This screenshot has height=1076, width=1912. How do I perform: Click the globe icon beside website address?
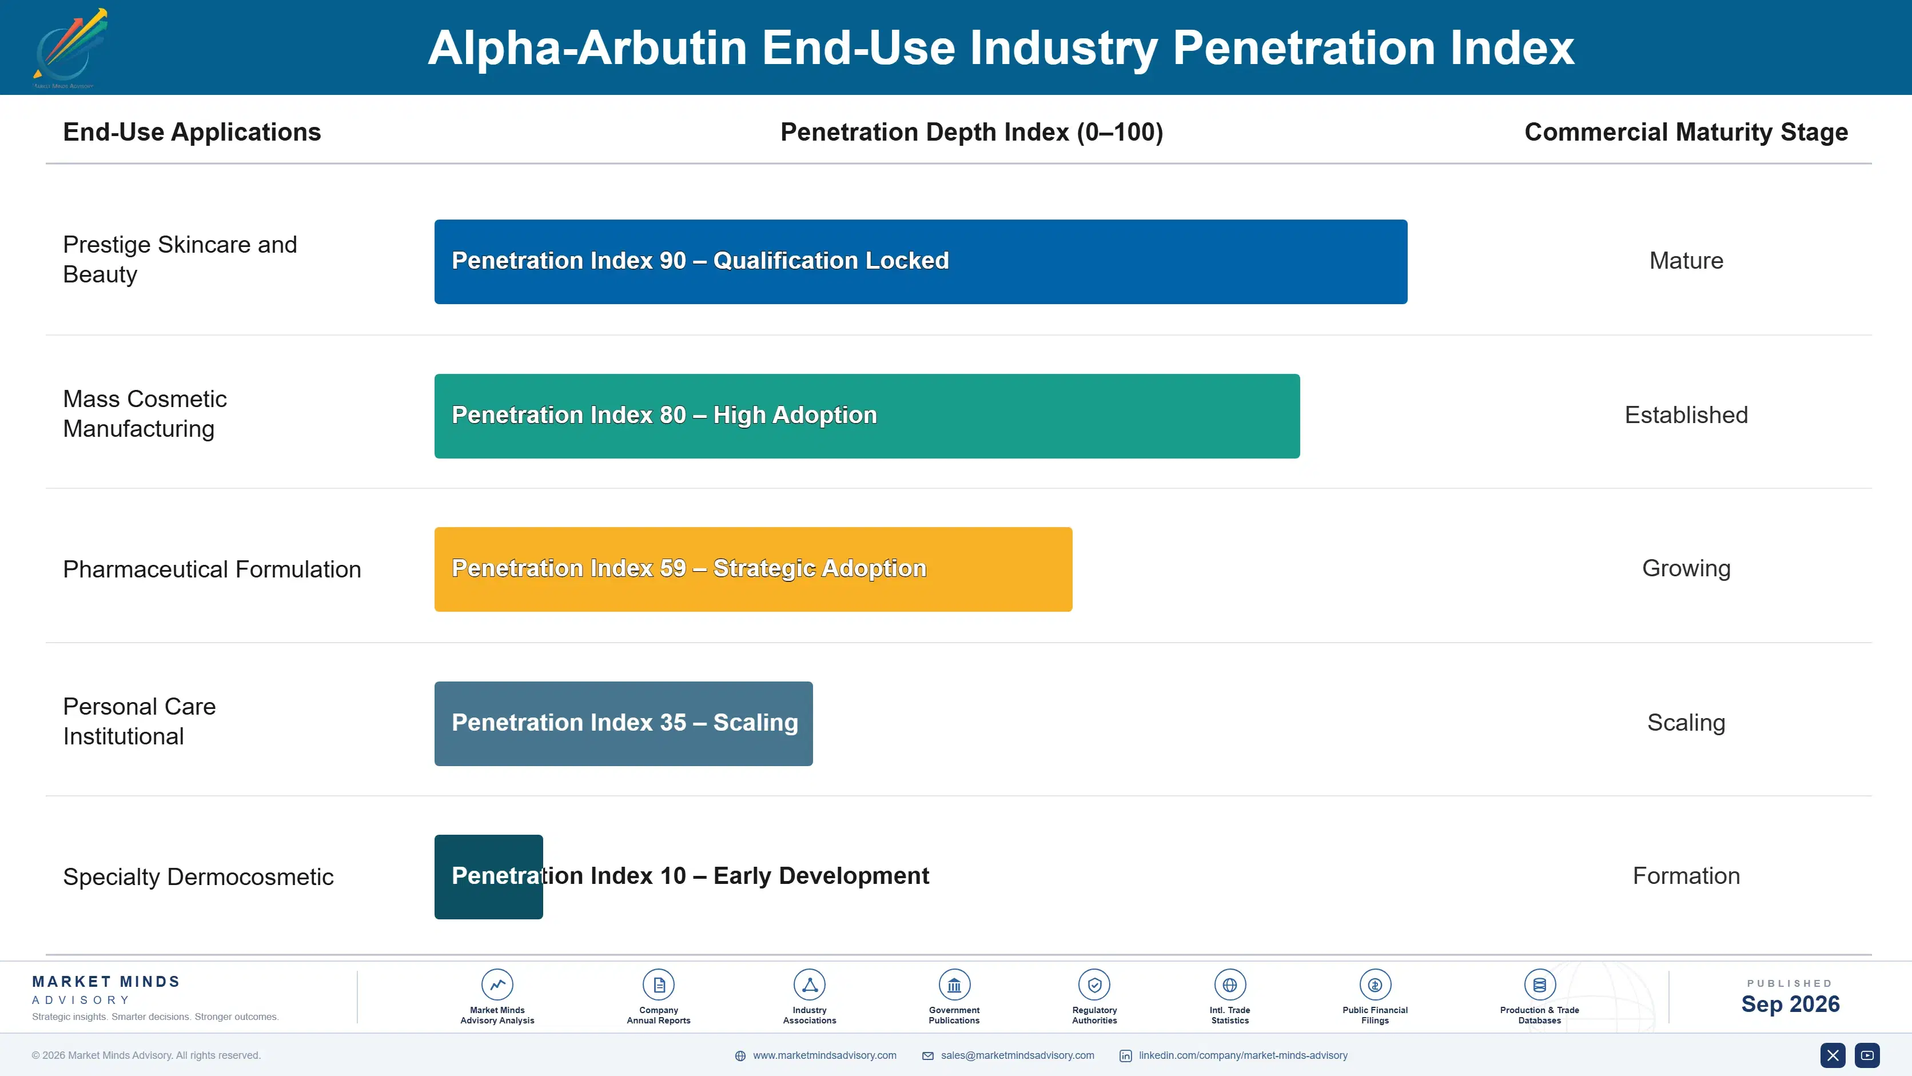[x=740, y=1056]
